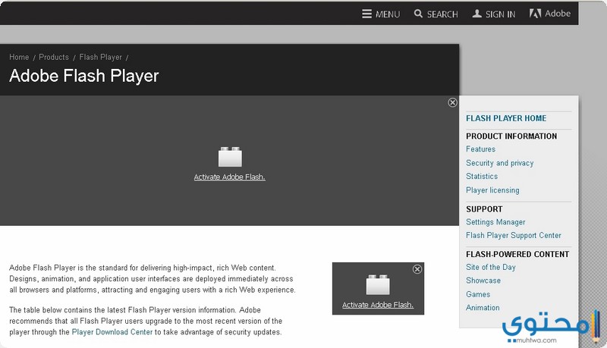Image resolution: width=607 pixels, height=348 pixels.
Task: Go to Home breadcrumb
Action: click(x=19, y=57)
